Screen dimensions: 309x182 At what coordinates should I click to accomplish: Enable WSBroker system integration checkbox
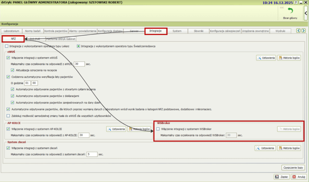pyautogui.click(x=158, y=129)
